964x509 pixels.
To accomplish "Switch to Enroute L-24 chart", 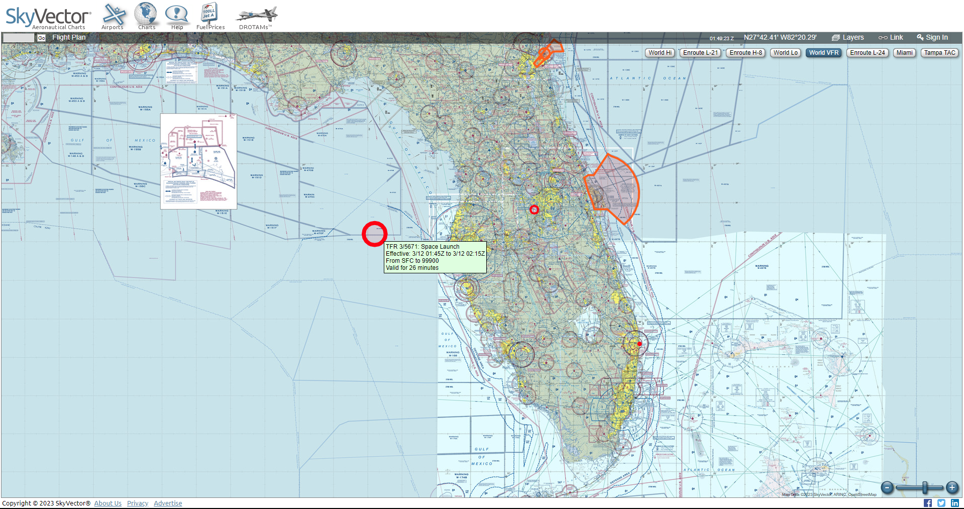I will (867, 53).
